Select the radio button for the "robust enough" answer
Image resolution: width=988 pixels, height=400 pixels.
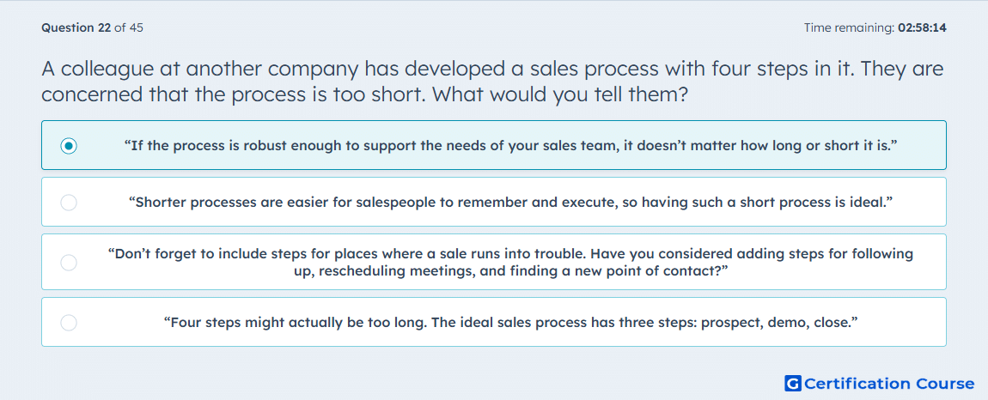(x=69, y=146)
